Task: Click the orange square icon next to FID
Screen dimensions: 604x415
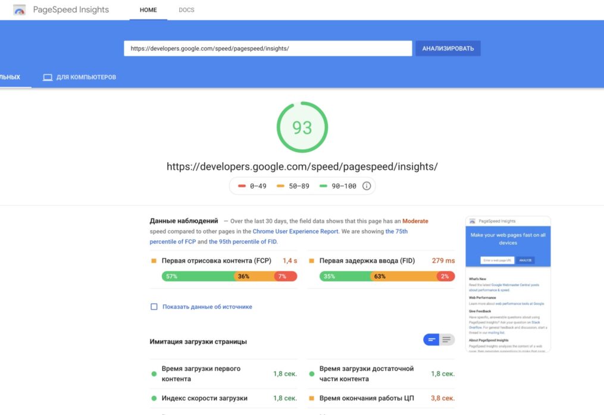Action: 312,260
